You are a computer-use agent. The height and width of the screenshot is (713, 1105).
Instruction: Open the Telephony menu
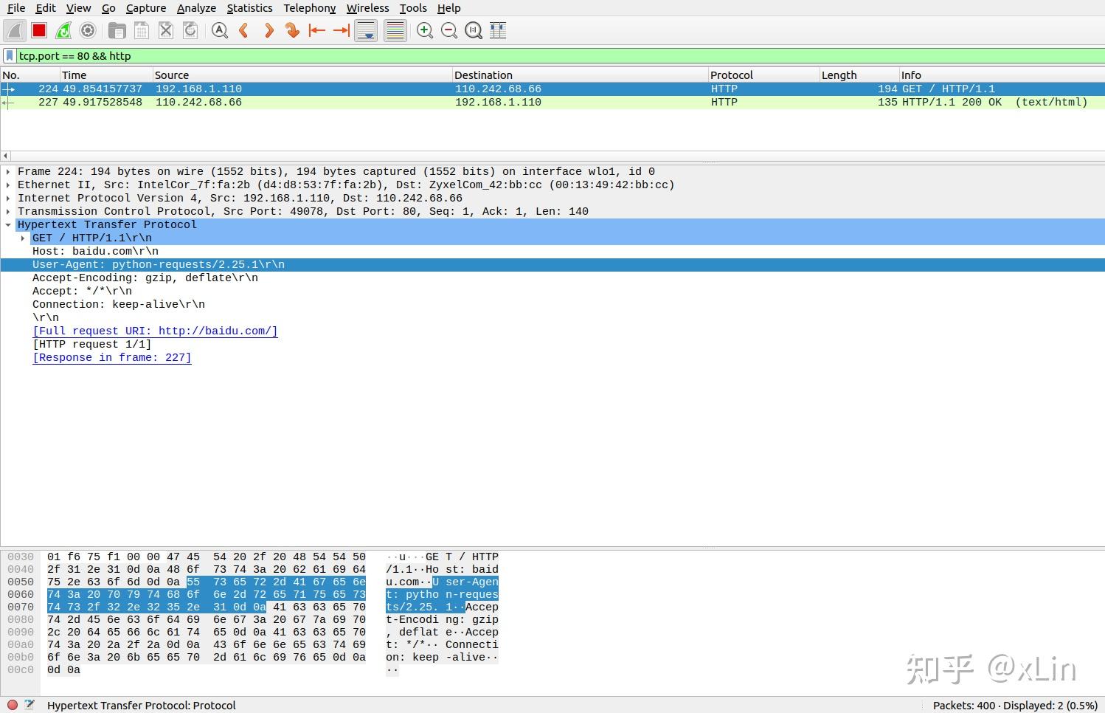coord(310,8)
